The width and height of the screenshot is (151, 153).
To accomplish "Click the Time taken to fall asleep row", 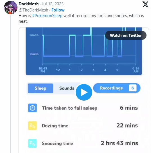I will (x=83, y=108).
